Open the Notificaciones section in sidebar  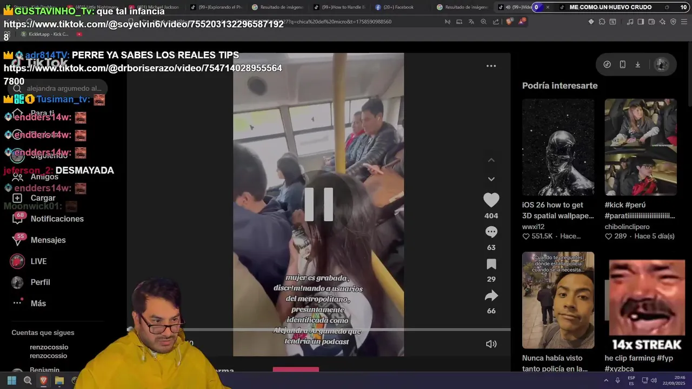coord(48,219)
